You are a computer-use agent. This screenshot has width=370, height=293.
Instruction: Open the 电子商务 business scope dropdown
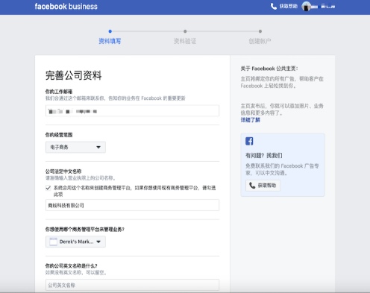point(75,147)
